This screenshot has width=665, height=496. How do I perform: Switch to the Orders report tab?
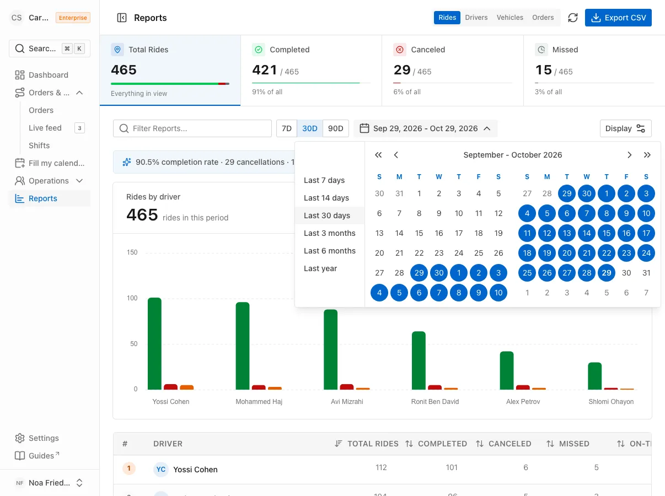543,18
